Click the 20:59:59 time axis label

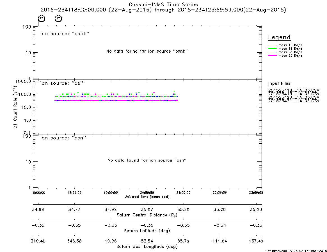pos(147,193)
